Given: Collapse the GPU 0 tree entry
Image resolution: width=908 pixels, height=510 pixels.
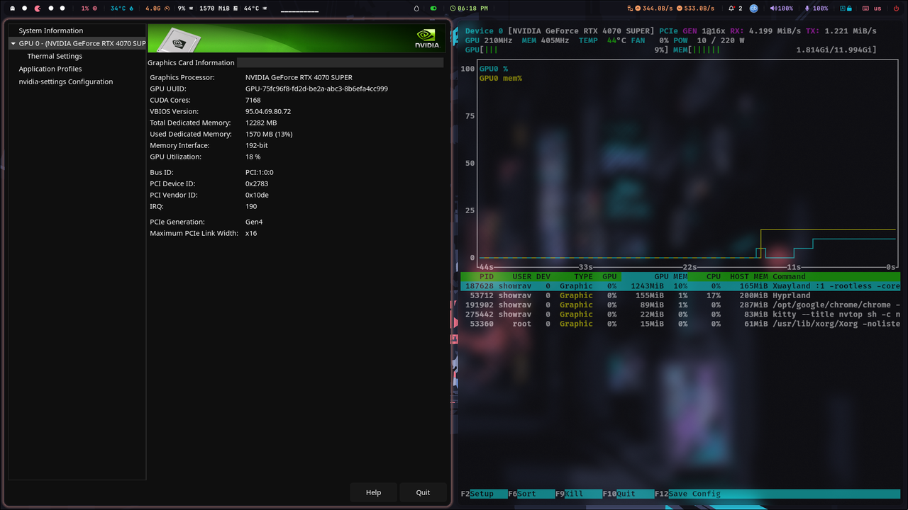Looking at the screenshot, I should 13,43.
